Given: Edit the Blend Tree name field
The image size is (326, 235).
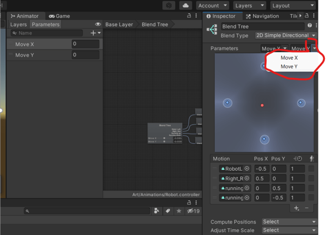Looking at the screenshot, I should (x=263, y=26).
